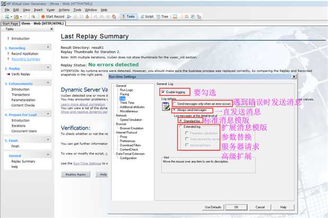Collapse the Finish section in Tasks pane

tap(48, 139)
